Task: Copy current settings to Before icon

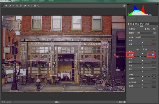Action: click(x=122, y=102)
